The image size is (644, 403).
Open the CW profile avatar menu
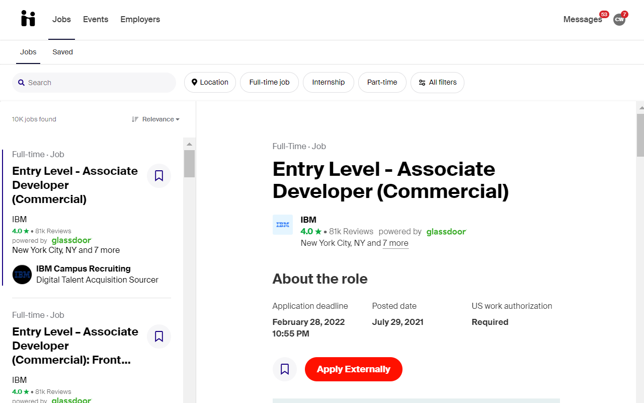[x=619, y=20]
